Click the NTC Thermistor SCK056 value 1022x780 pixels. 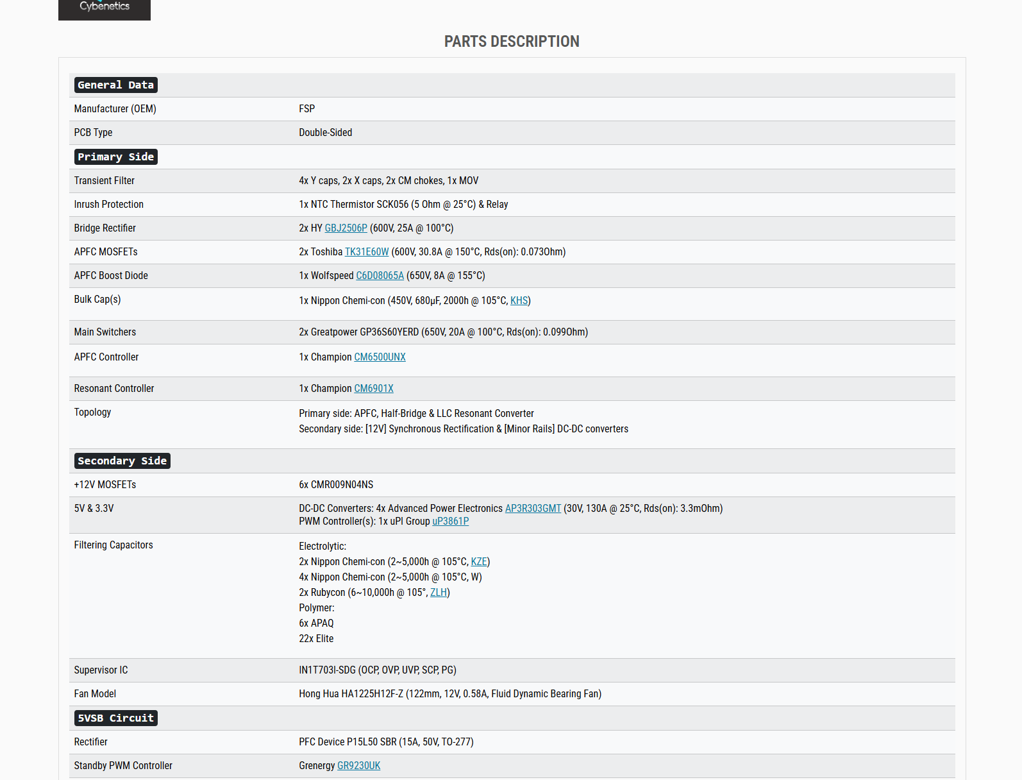pos(403,205)
